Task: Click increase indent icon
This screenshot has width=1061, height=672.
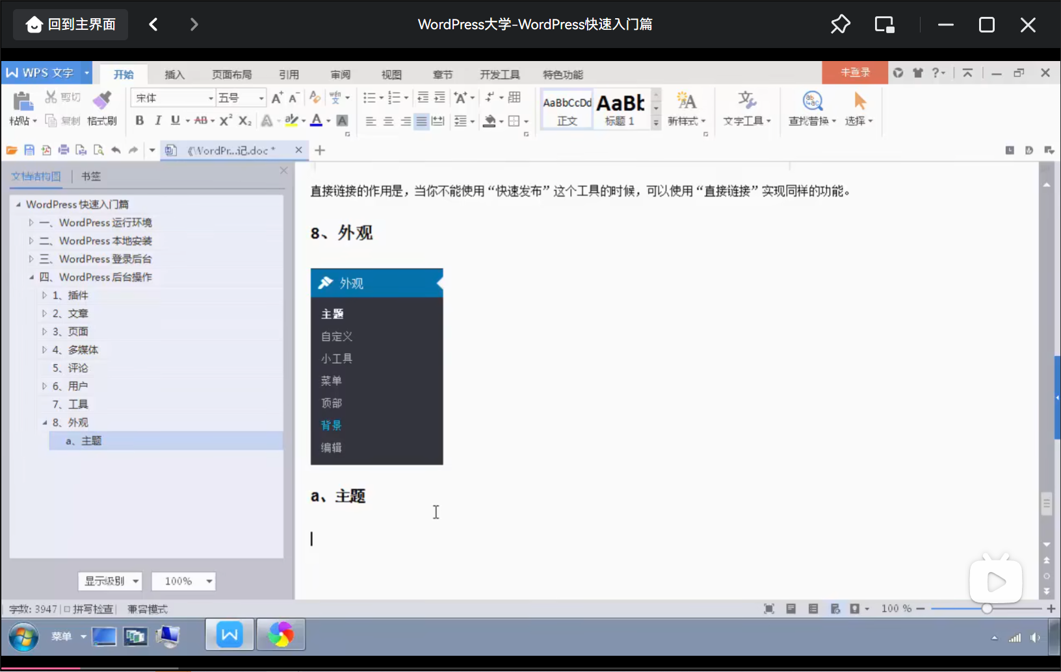Action: point(439,98)
